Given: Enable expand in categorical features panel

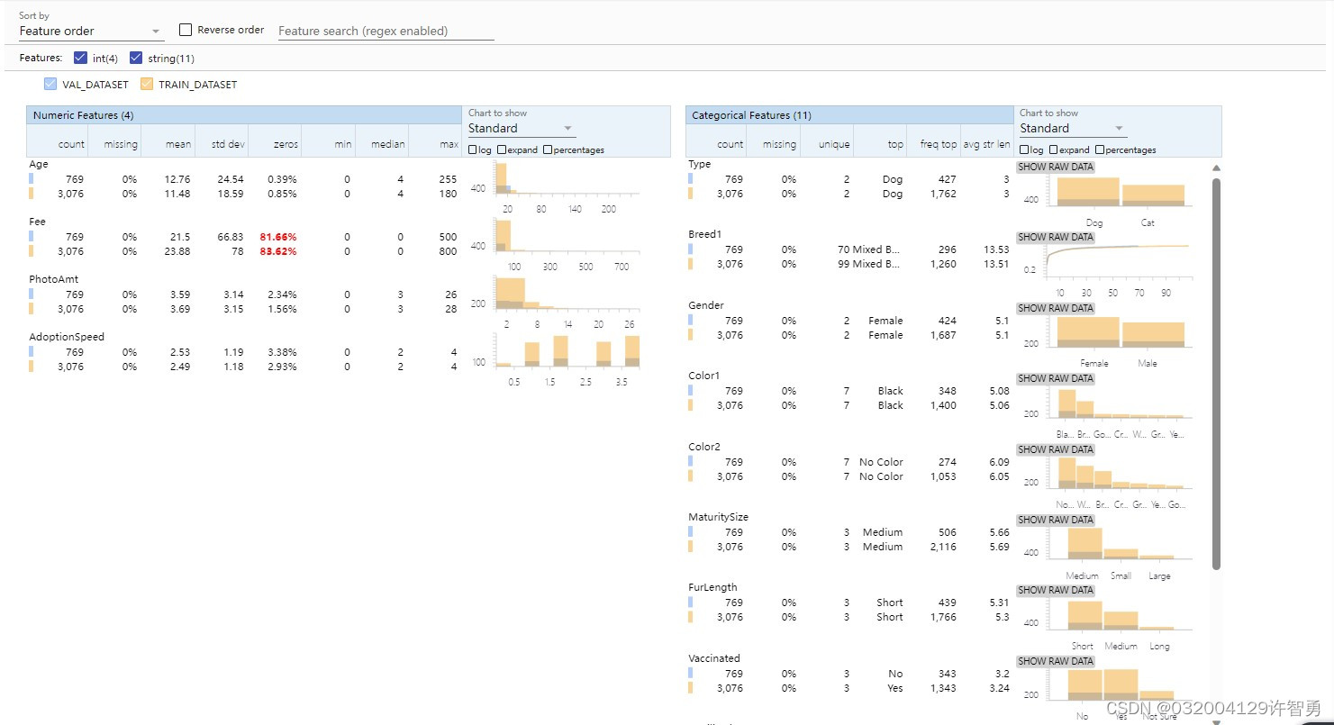Looking at the screenshot, I should [x=1054, y=150].
